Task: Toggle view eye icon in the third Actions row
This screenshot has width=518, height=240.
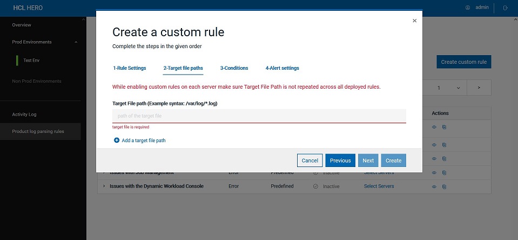Action: pos(434,159)
